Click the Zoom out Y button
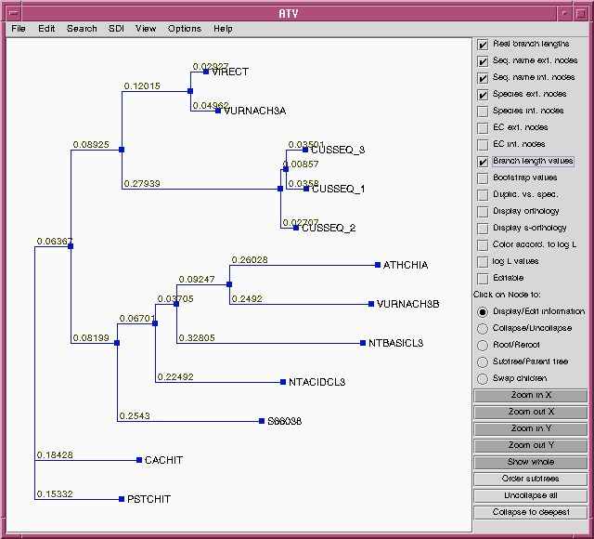 (530, 445)
